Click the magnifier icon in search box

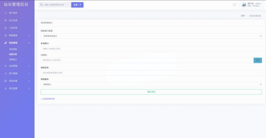tap(42, 5)
